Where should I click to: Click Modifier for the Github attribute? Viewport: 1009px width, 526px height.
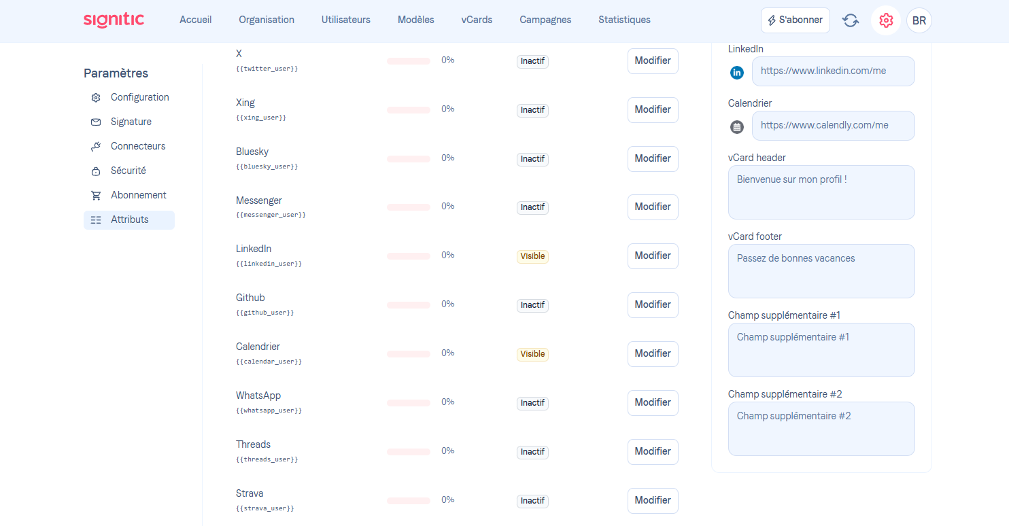(653, 304)
